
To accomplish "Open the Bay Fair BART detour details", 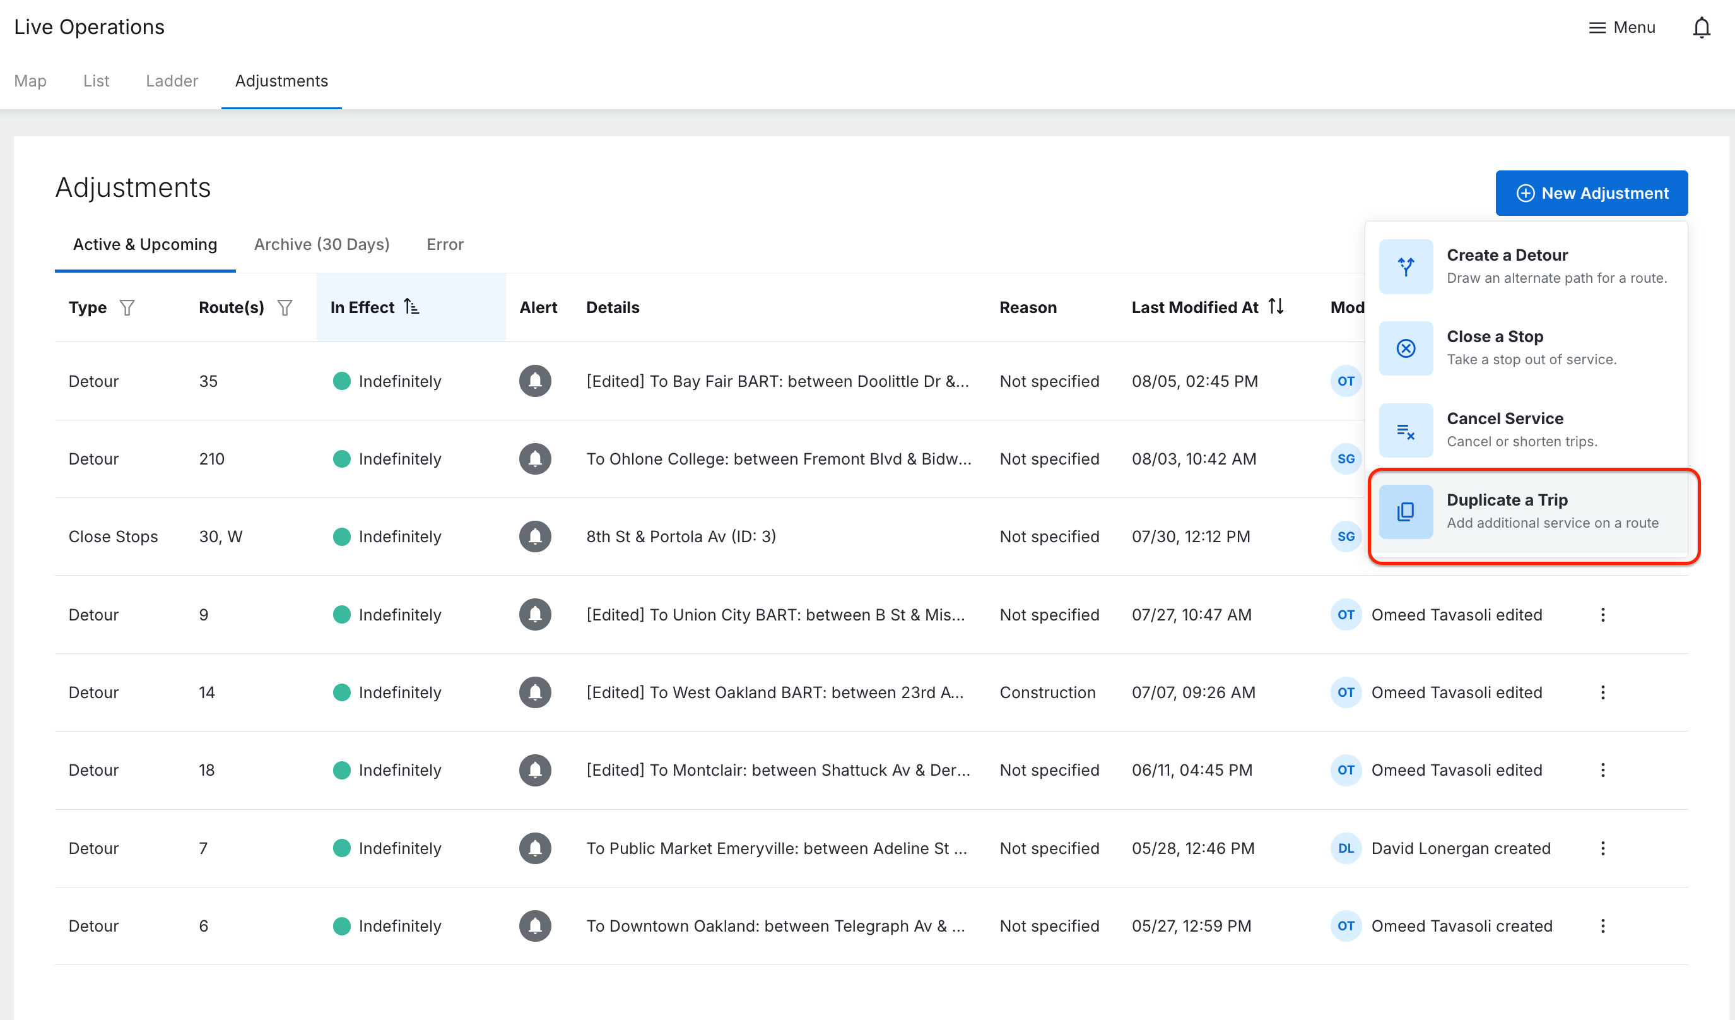I will click(x=777, y=381).
